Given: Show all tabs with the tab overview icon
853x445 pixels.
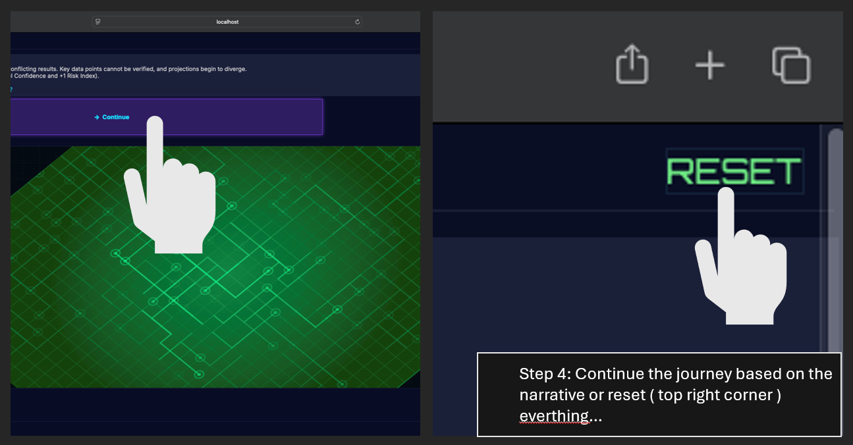Looking at the screenshot, I should click(x=790, y=64).
